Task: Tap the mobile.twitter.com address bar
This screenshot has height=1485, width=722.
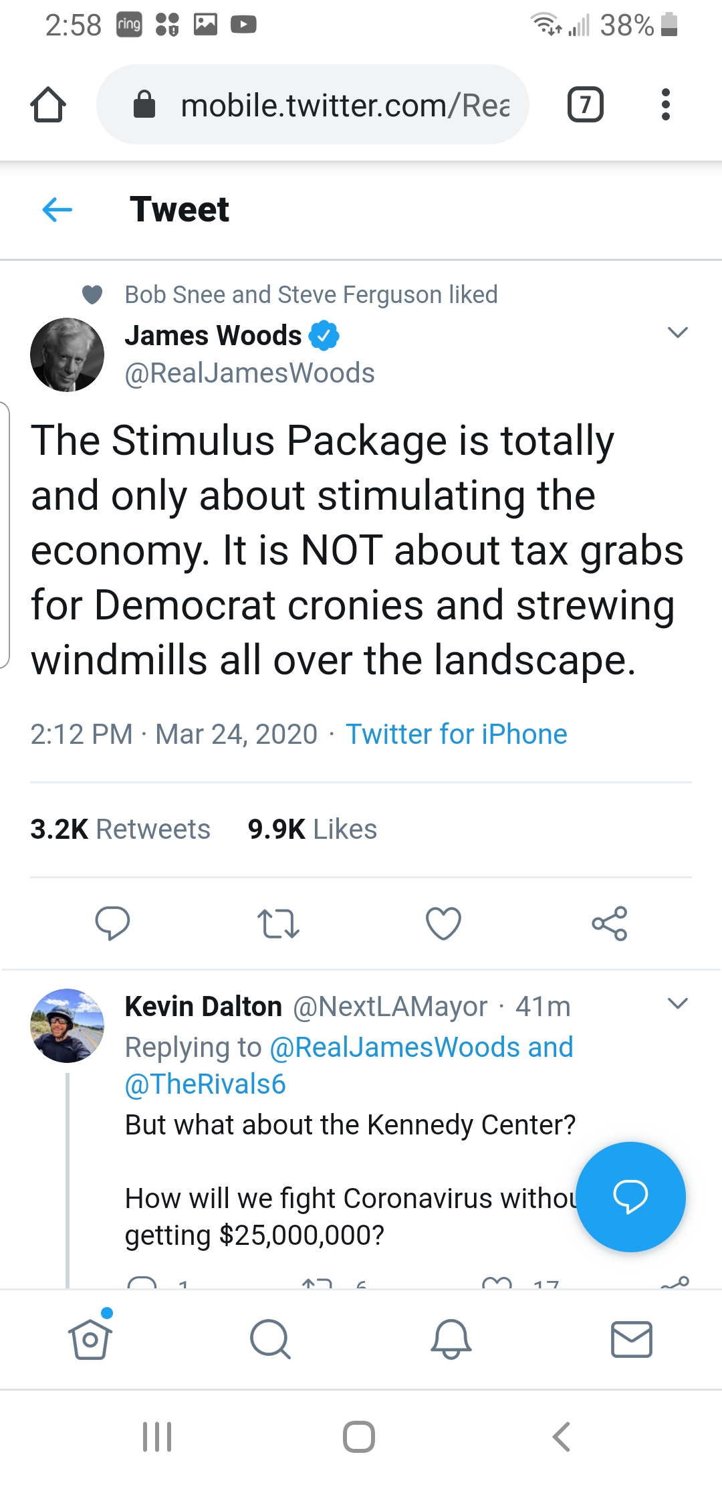Action: [321, 105]
